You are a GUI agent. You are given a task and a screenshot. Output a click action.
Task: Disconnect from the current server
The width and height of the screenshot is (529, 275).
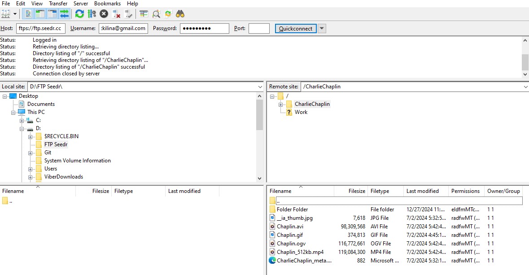pos(116,14)
